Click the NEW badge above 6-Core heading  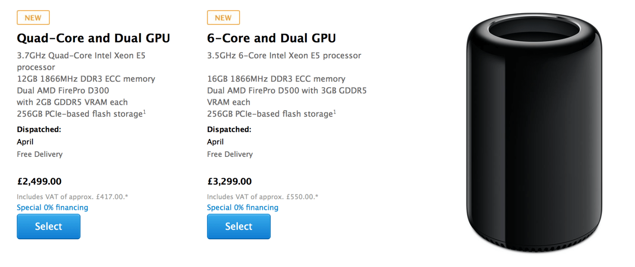(223, 18)
